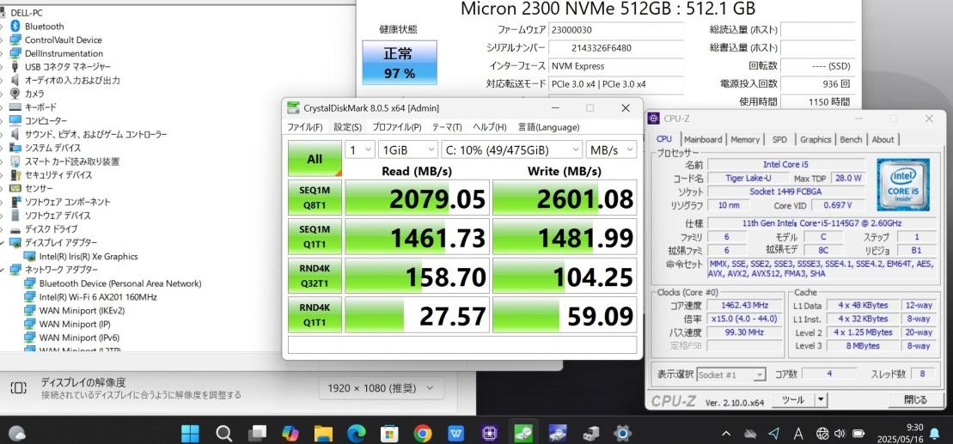Open the notification bell in the taskbar
This screenshot has height=444, width=953.
click(934, 433)
